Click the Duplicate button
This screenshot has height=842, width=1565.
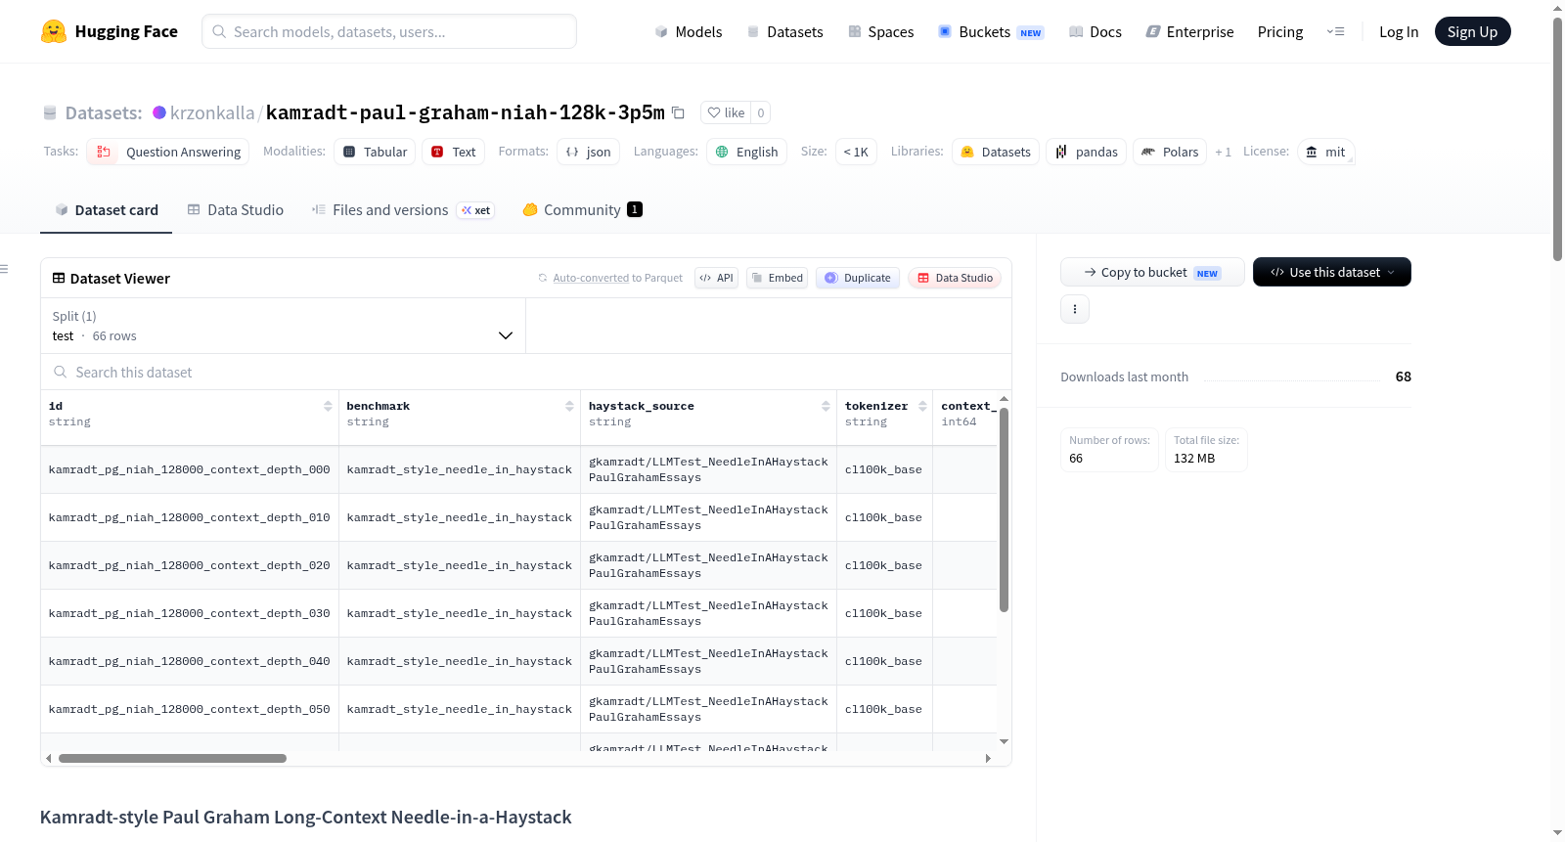pos(858,278)
